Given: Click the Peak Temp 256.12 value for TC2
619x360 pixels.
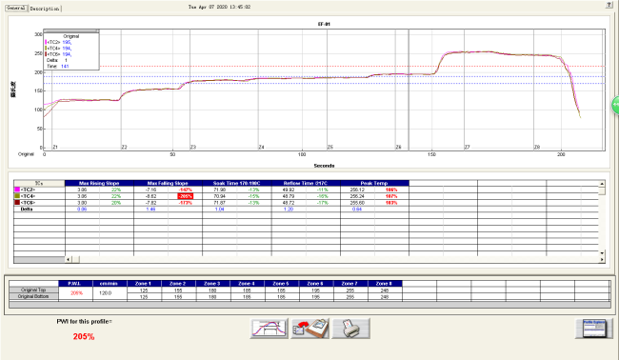Looking at the screenshot, I should pos(357,190).
